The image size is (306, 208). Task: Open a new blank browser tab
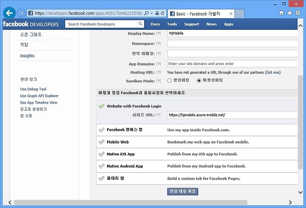(239, 14)
